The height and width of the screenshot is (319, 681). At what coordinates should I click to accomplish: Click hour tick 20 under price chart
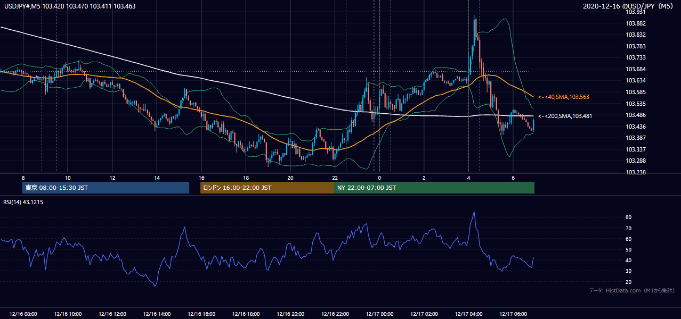290,177
